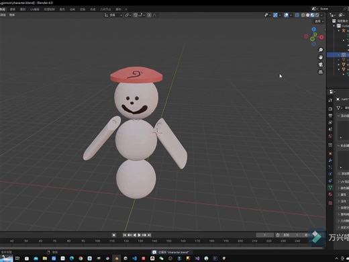Play the animation forward

139,235
